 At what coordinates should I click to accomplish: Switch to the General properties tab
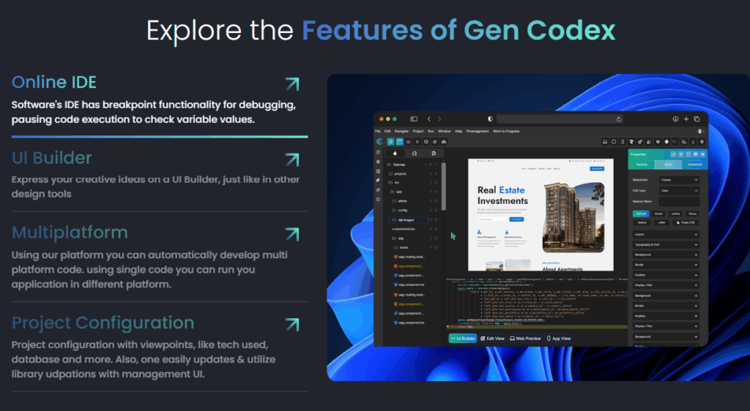(x=642, y=165)
